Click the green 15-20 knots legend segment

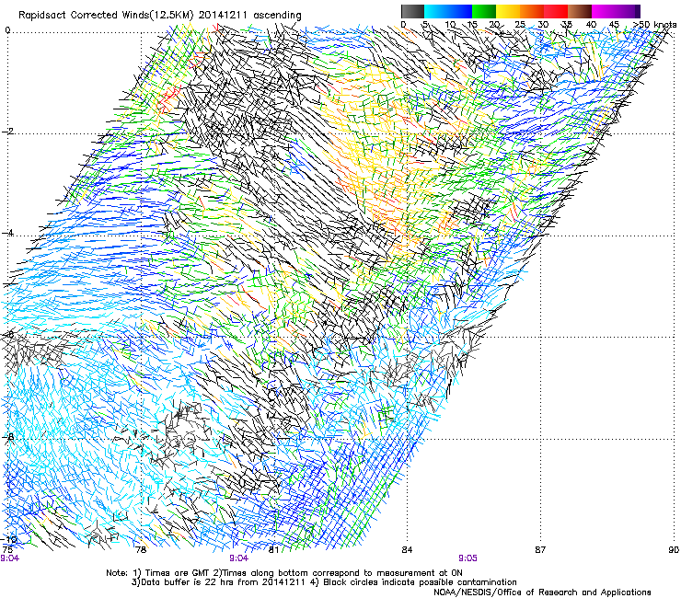(x=484, y=11)
